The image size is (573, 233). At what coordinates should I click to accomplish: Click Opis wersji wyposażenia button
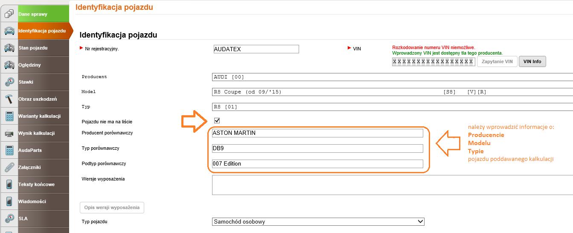(x=112, y=207)
